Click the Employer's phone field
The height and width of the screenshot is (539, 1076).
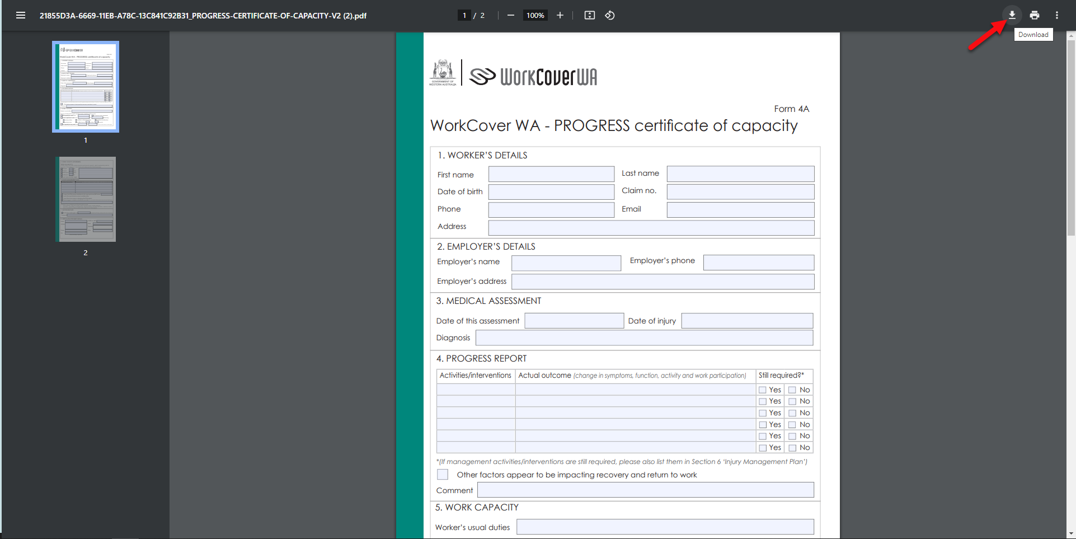[759, 263]
